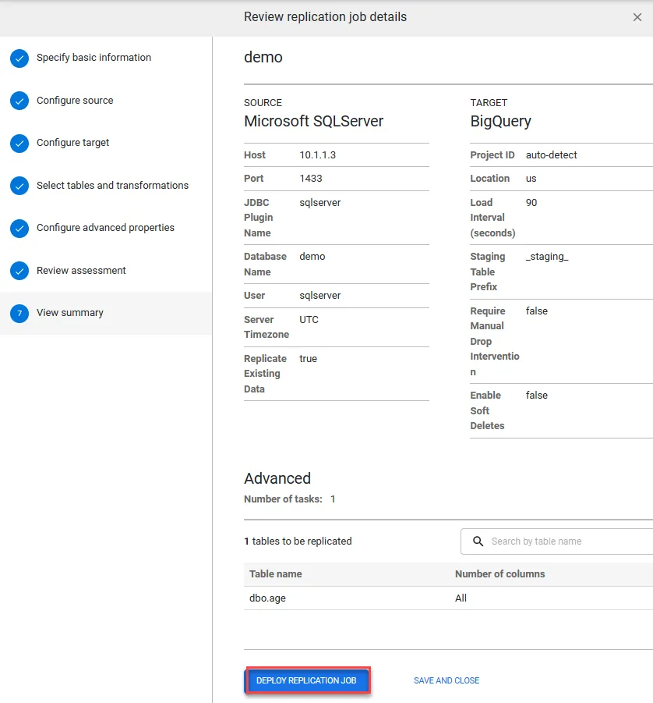Open the Configure target step
This screenshot has width=653, height=703.
coord(72,143)
